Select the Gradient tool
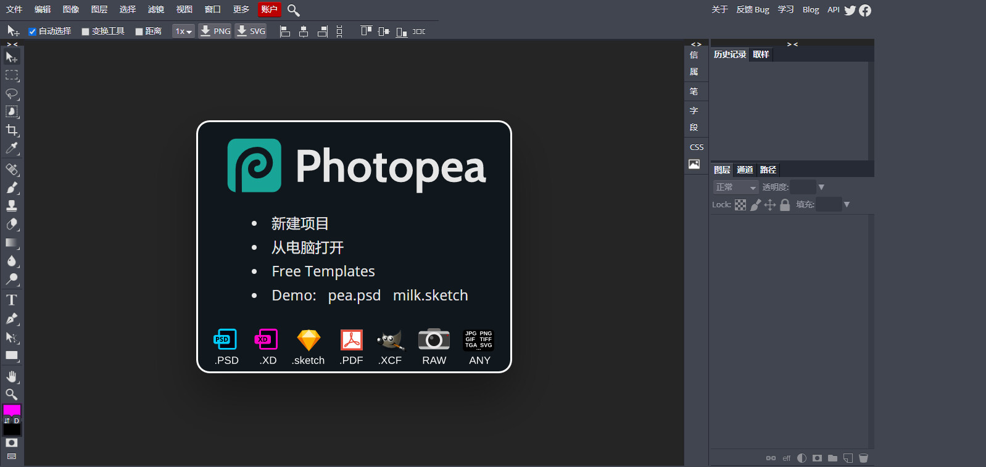Image resolution: width=986 pixels, height=467 pixels. click(12, 242)
